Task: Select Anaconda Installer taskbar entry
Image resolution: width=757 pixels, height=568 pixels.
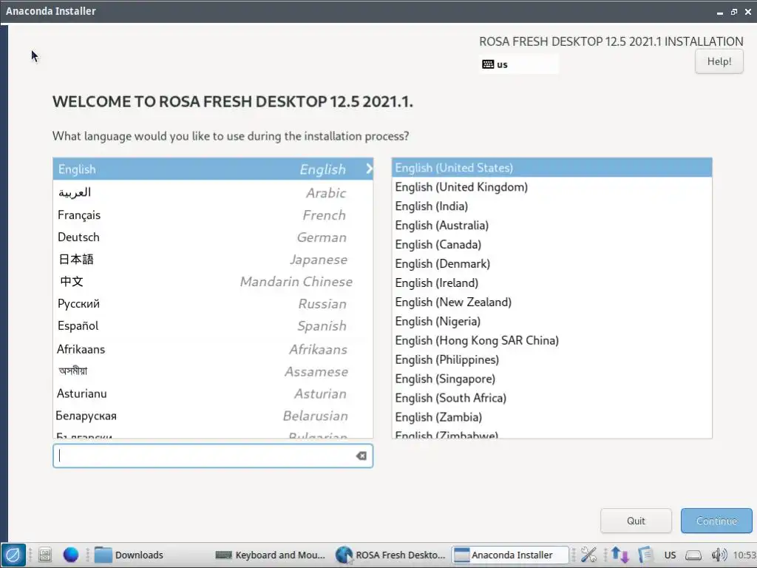Action: pyautogui.click(x=510, y=555)
